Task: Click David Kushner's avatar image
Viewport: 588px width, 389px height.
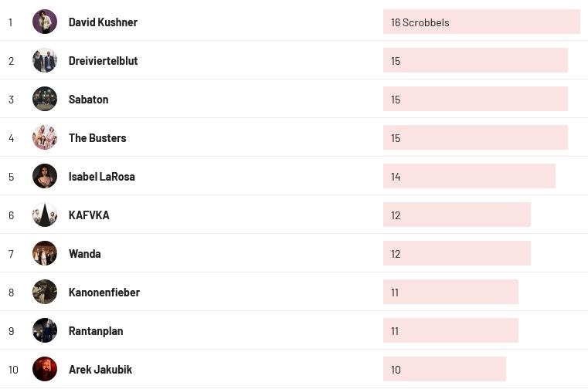Action: click(45, 22)
